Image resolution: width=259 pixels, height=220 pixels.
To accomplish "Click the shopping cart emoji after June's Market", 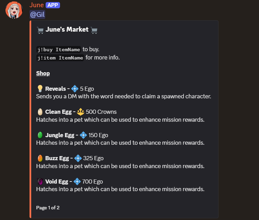I will pos(94,30).
